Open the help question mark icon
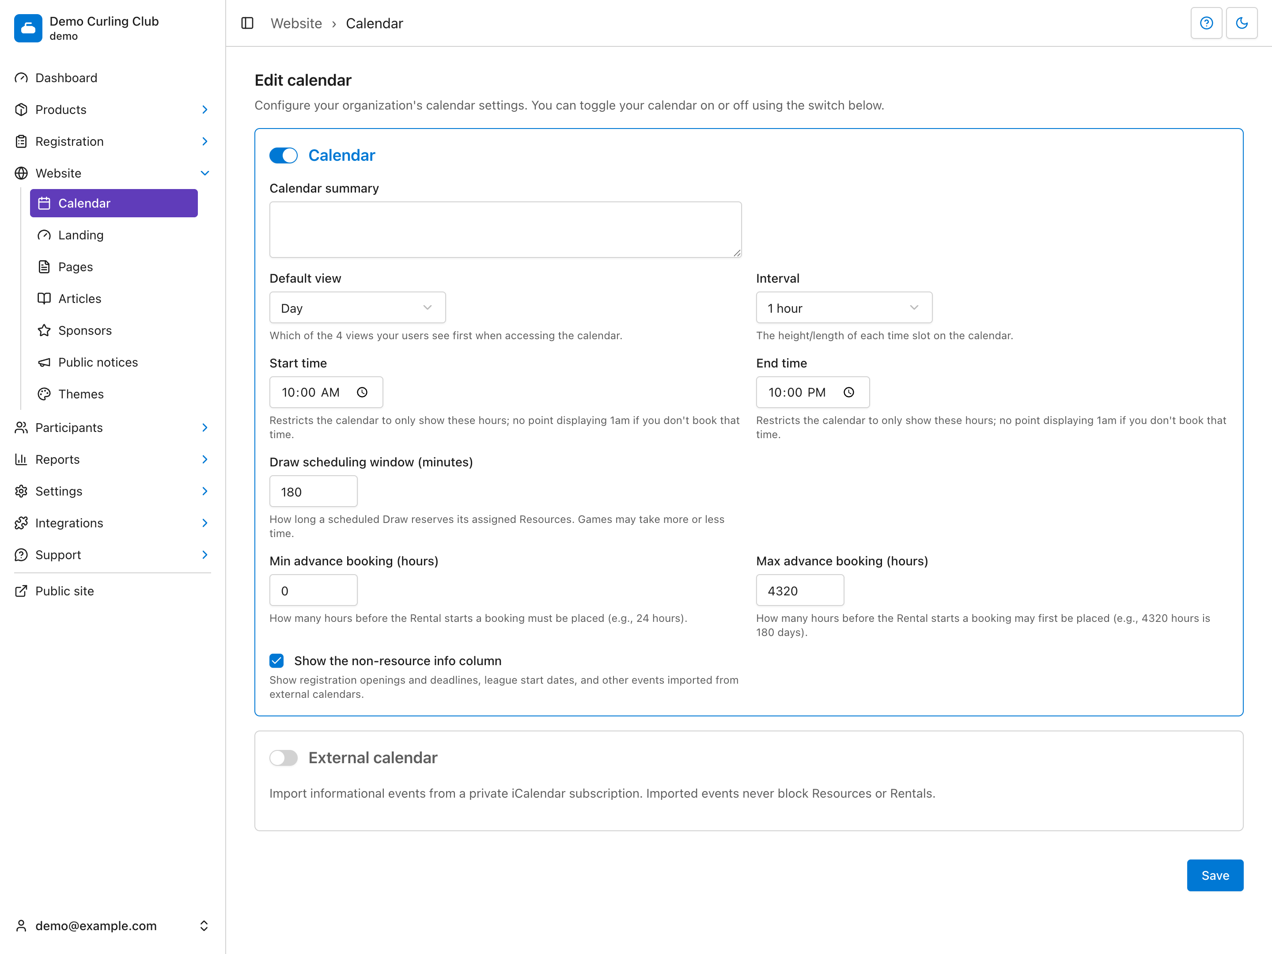Screen dimensions: 1272x954 1206,23
